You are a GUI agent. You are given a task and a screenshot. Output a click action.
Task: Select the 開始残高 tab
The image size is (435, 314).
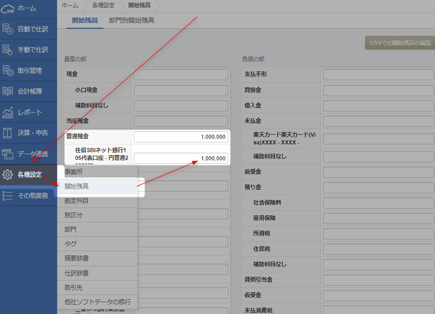pyautogui.click(x=85, y=21)
